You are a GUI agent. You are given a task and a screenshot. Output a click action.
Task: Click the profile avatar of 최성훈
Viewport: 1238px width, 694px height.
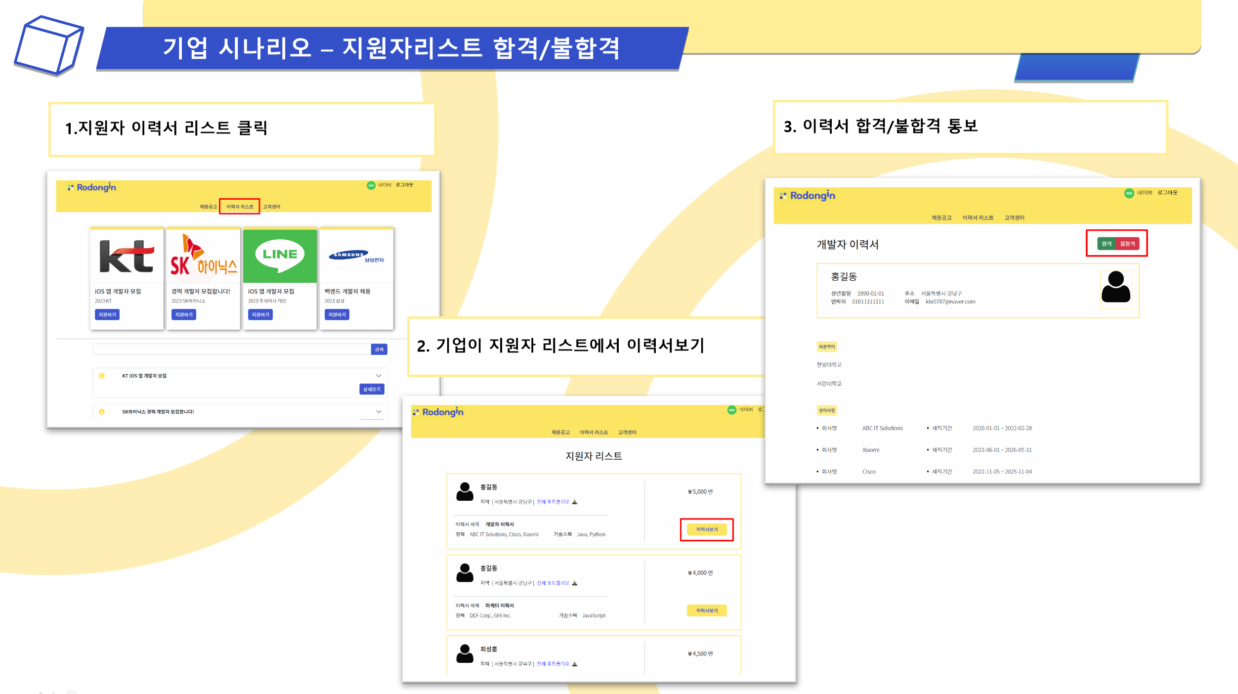(x=465, y=653)
